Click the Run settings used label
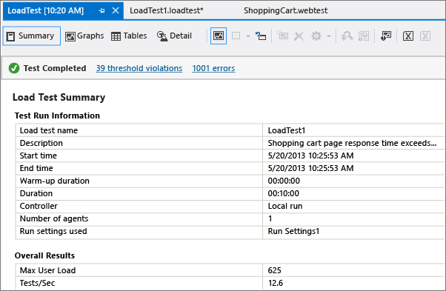 (x=53, y=231)
